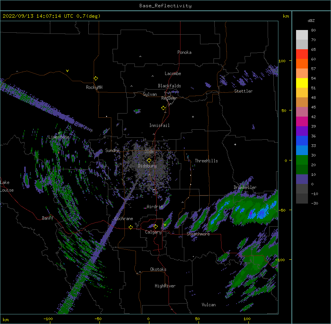The image size is (331, 324).
Task: Click the asterisk marker above Limestone label
Action: coord(59,133)
